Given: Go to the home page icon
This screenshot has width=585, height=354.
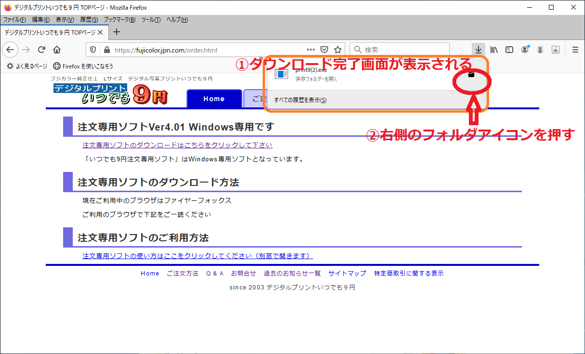Looking at the screenshot, I should 57,50.
